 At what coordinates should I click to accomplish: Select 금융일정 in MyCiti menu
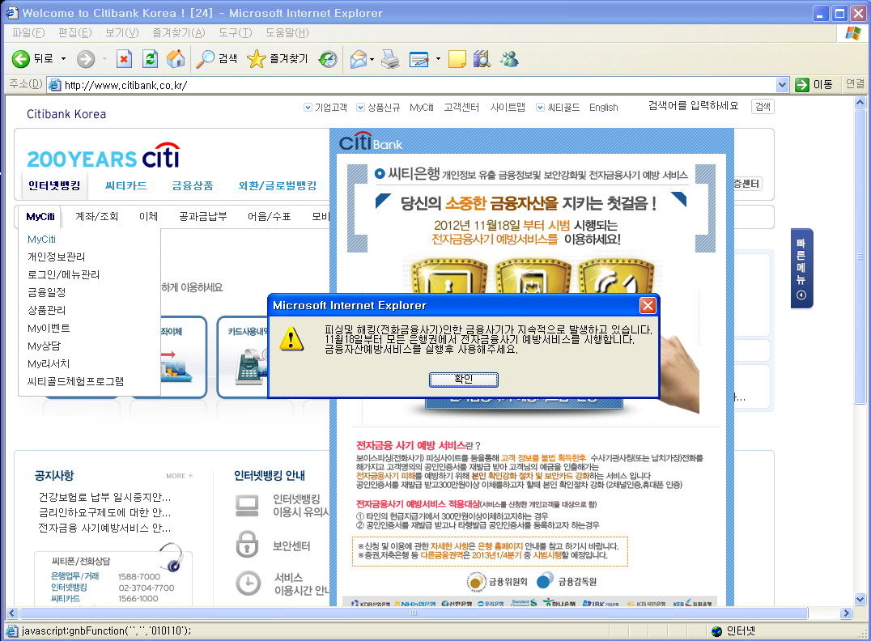(47, 292)
